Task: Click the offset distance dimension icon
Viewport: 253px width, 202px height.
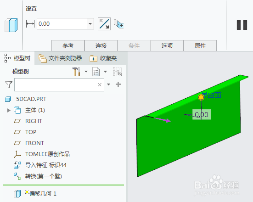Action: pos(30,24)
